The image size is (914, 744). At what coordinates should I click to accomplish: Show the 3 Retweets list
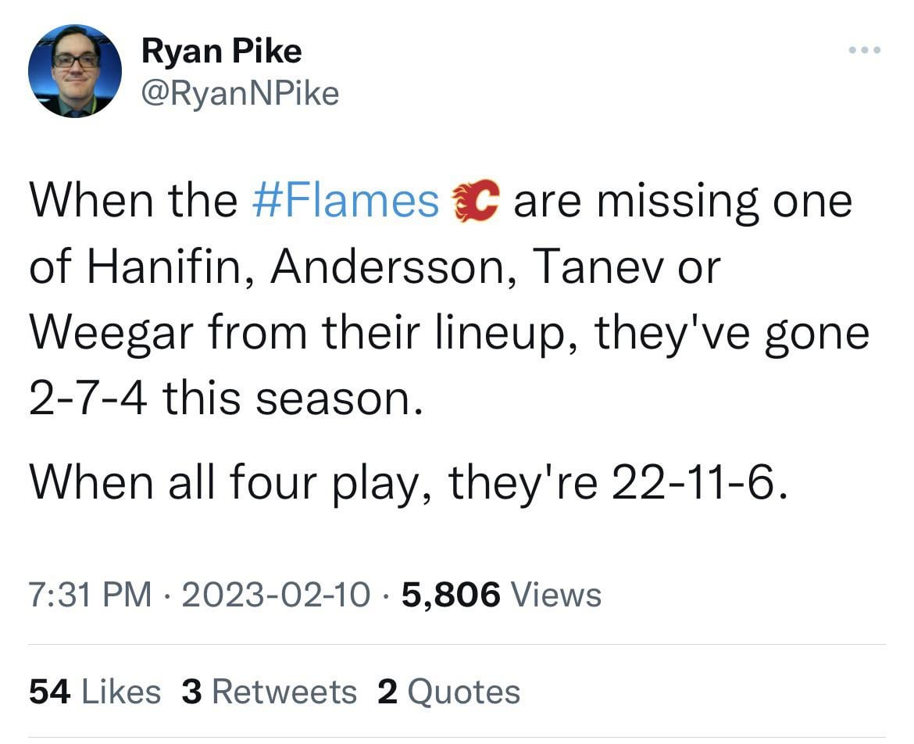click(x=269, y=692)
